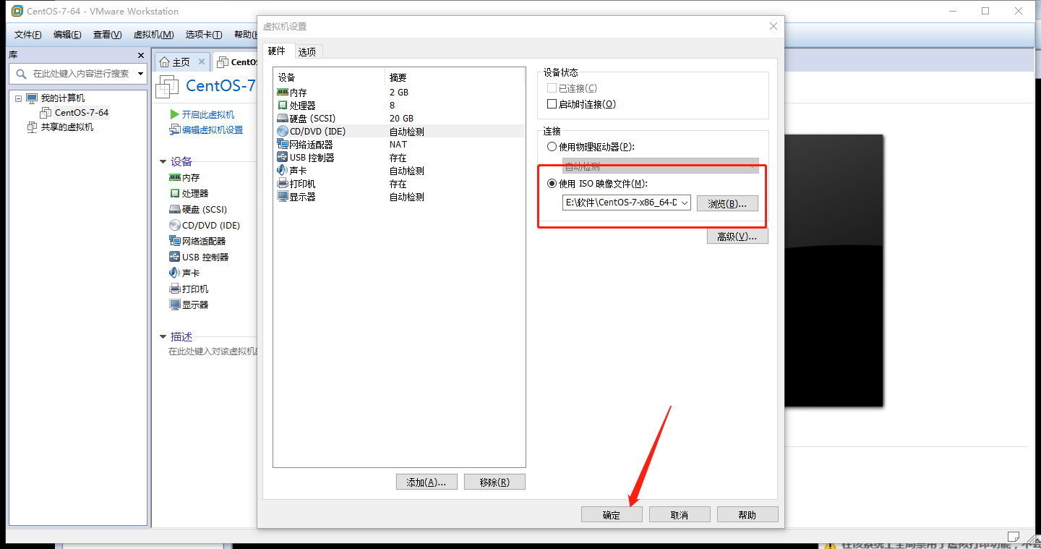This screenshot has width=1041, height=549.
Task: Select the 硬盘 (SCSI) disk icon in settings dialog
Action: click(283, 119)
